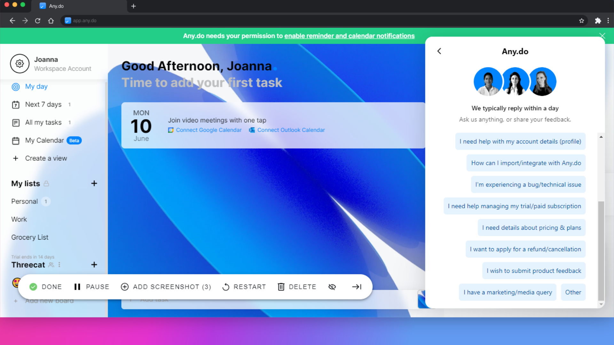Click the browser home icon
Screen dimensions: 614x345
click(x=51, y=20)
